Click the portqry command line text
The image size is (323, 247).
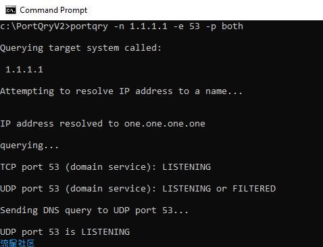coord(122,26)
